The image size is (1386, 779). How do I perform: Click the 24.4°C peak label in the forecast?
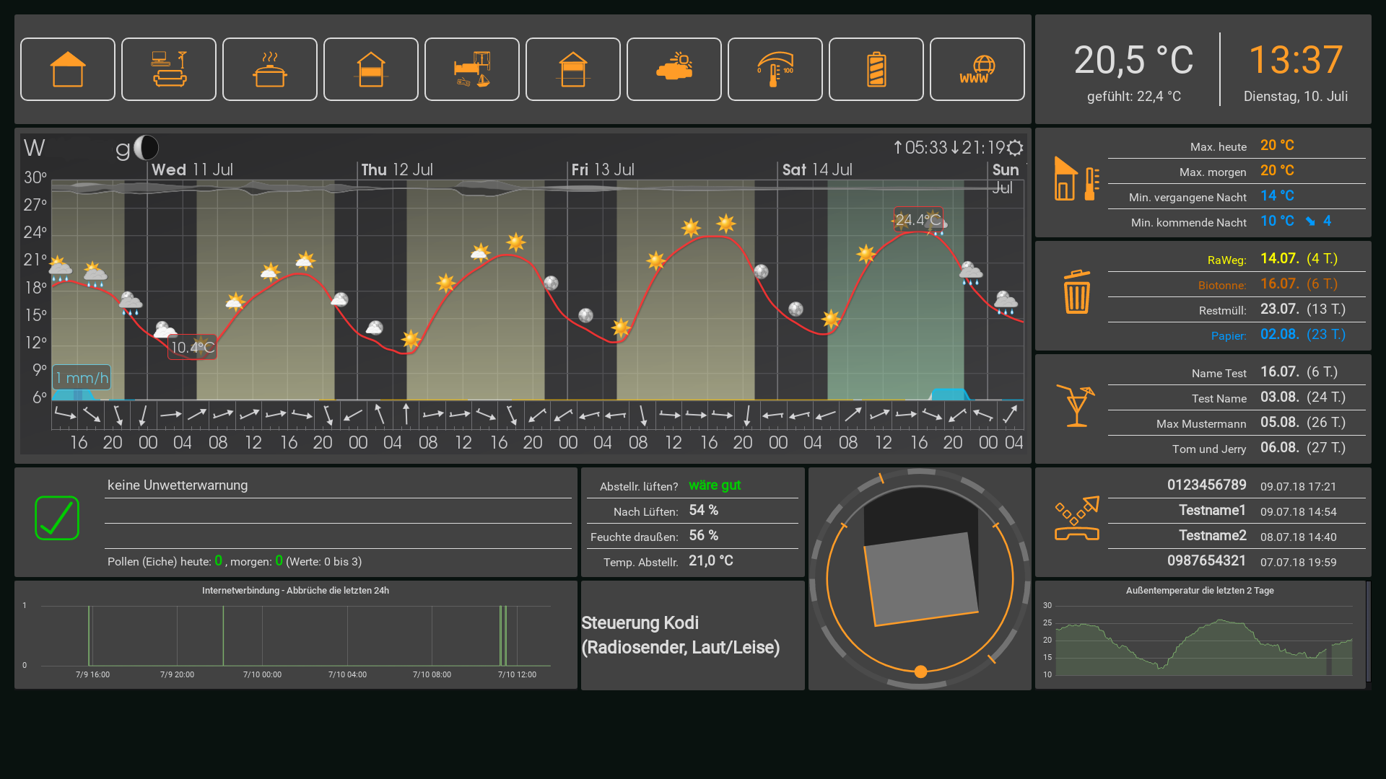tap(918, 219)
